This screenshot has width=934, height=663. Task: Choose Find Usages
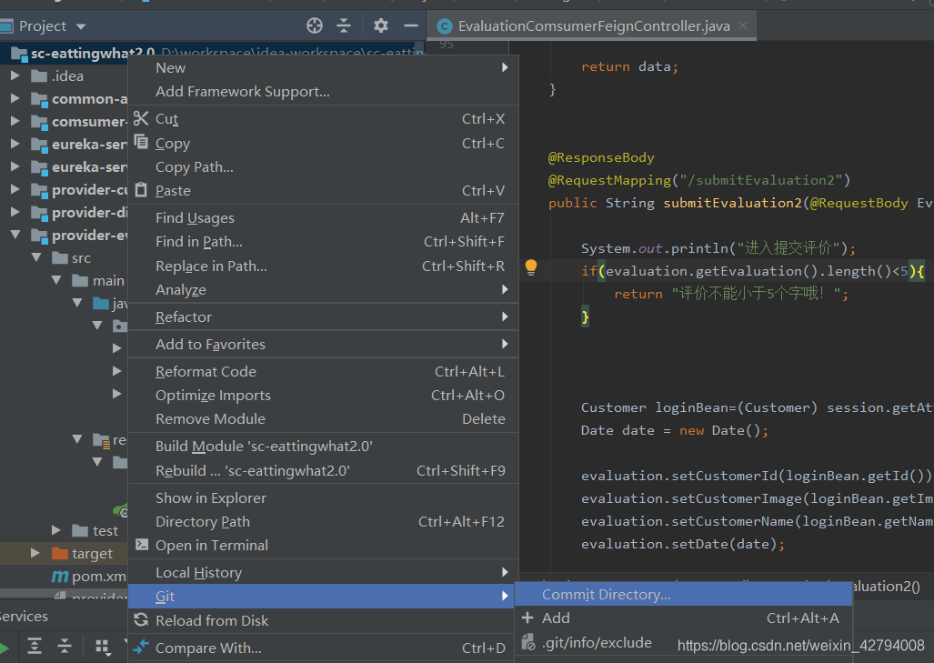pyautogui.click(x=324, y=218)
